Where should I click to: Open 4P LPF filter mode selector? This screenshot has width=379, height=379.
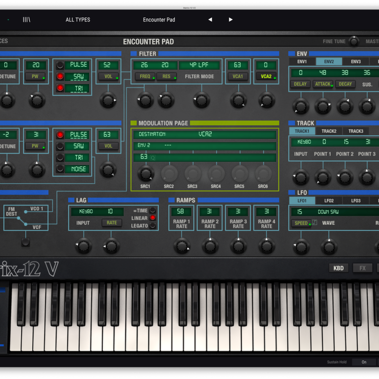tap(199, 65)
